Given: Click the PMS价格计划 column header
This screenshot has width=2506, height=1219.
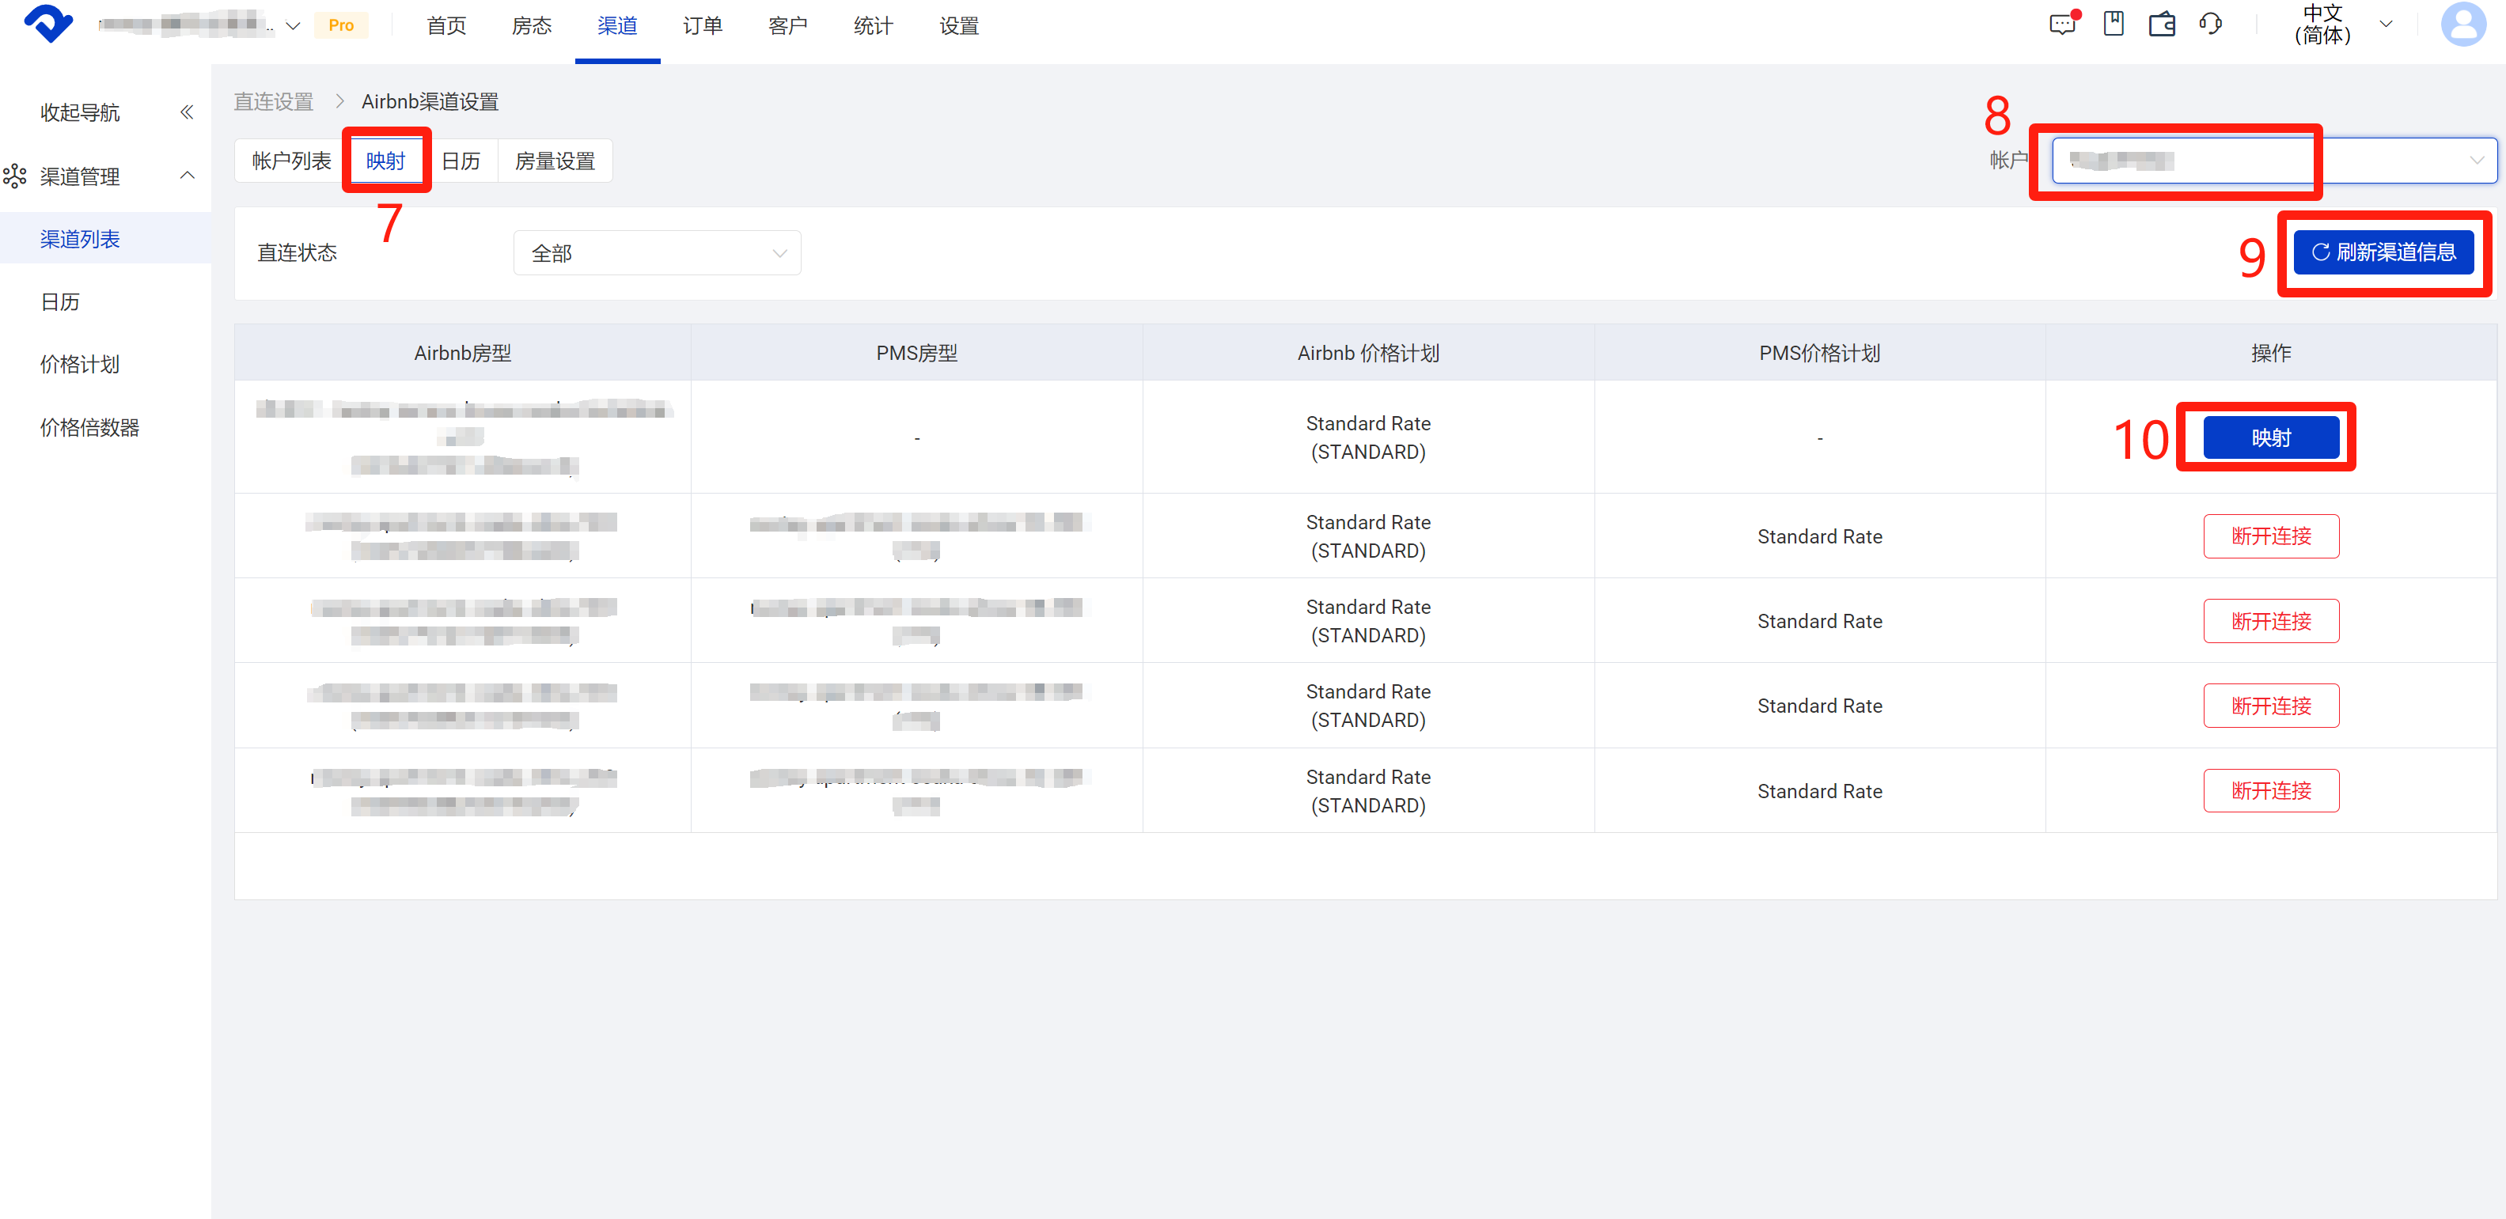Looking at the screenshot, I should point(1819,353).
